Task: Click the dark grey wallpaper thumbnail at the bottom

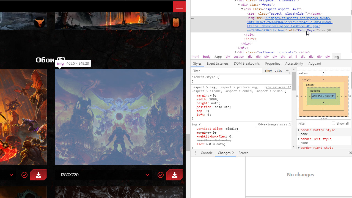Action: point(119,192)
